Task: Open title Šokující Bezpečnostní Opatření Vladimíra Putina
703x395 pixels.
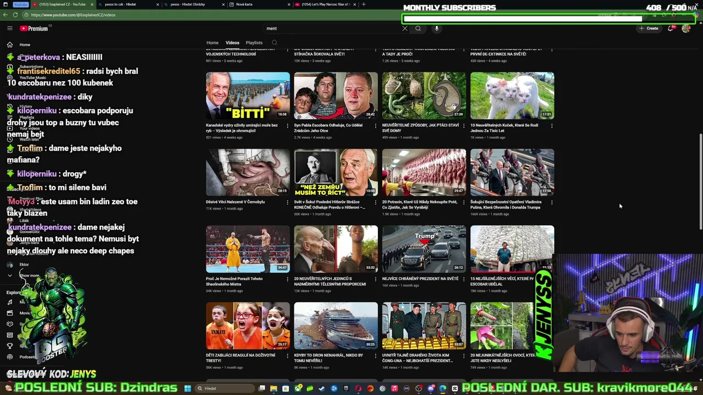Action: point(506,205)
